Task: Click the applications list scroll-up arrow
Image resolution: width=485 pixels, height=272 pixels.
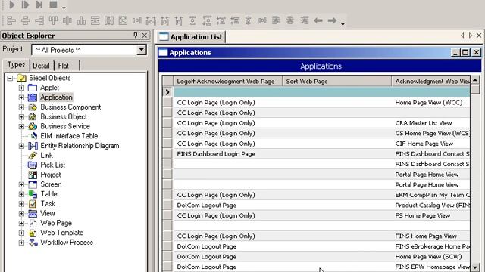Action: click(475, 80)
